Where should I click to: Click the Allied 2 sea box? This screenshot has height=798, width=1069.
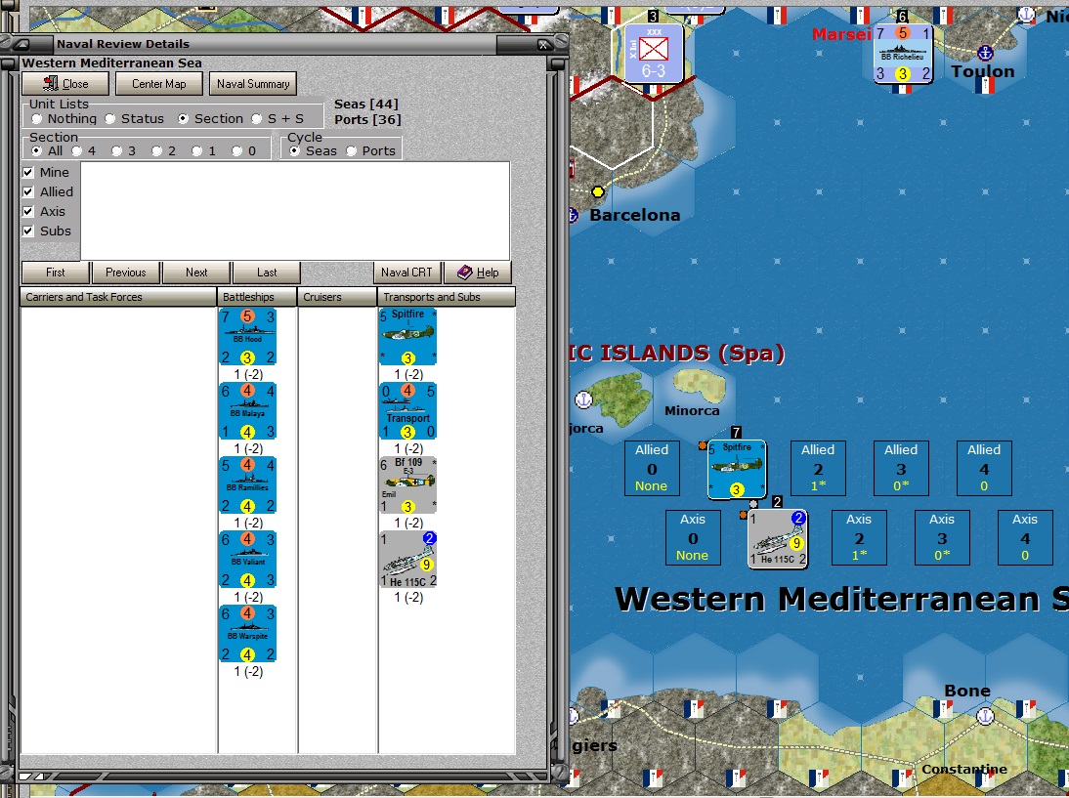tap(818, 468)
